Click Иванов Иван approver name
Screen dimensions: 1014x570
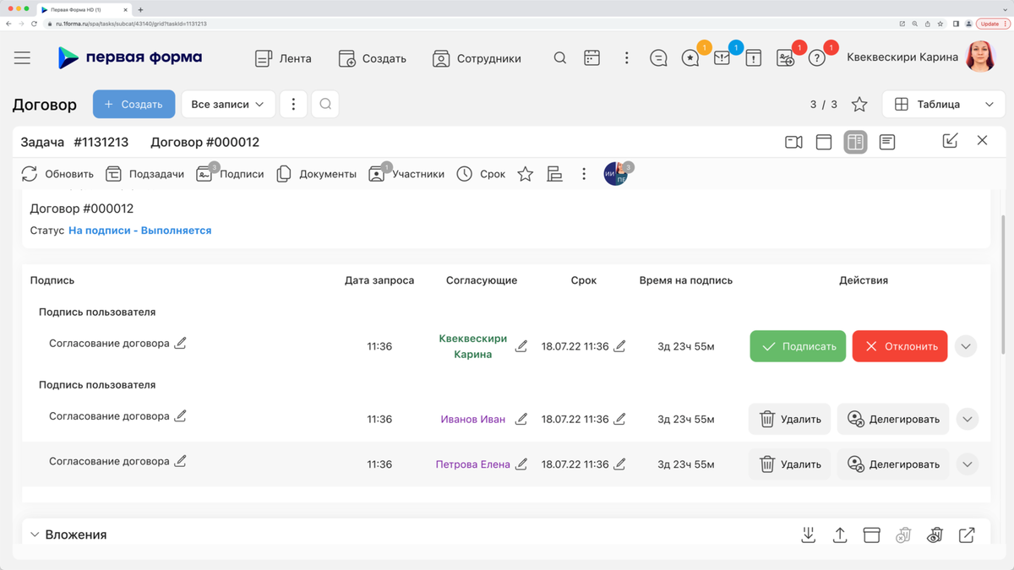(473, 419)
